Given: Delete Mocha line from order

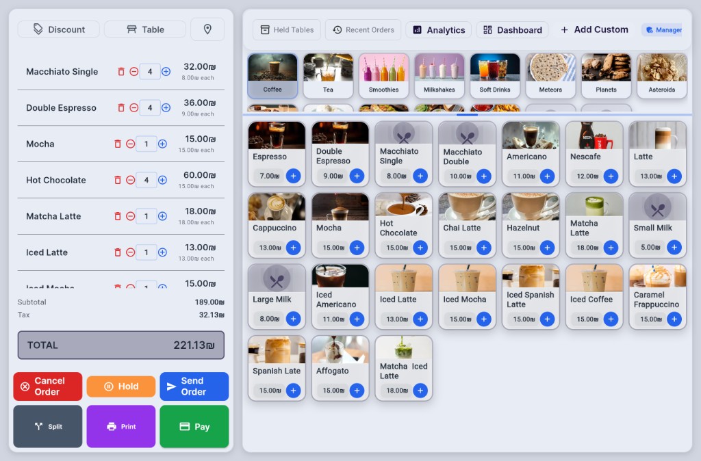Looking at the screenshot, I should pos(118,144).
